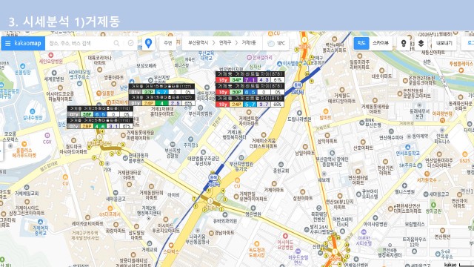Image resolution: width=474 pixels, height=267 pixels.
Task: Select the 아이사랑병원 marker
Action: [x=375, y=218]
